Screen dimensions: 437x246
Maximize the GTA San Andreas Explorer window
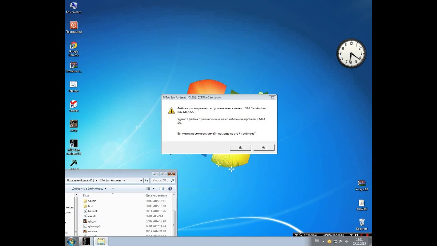[x=164, y=174]
